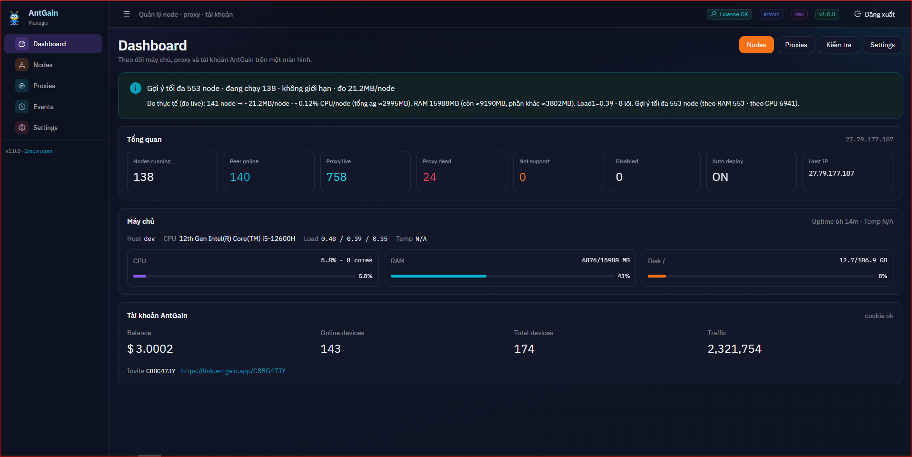Click the blue info icon in suggestion banner
The height and width of the screenshot is (457, 912).
click(x=136, y=88)
